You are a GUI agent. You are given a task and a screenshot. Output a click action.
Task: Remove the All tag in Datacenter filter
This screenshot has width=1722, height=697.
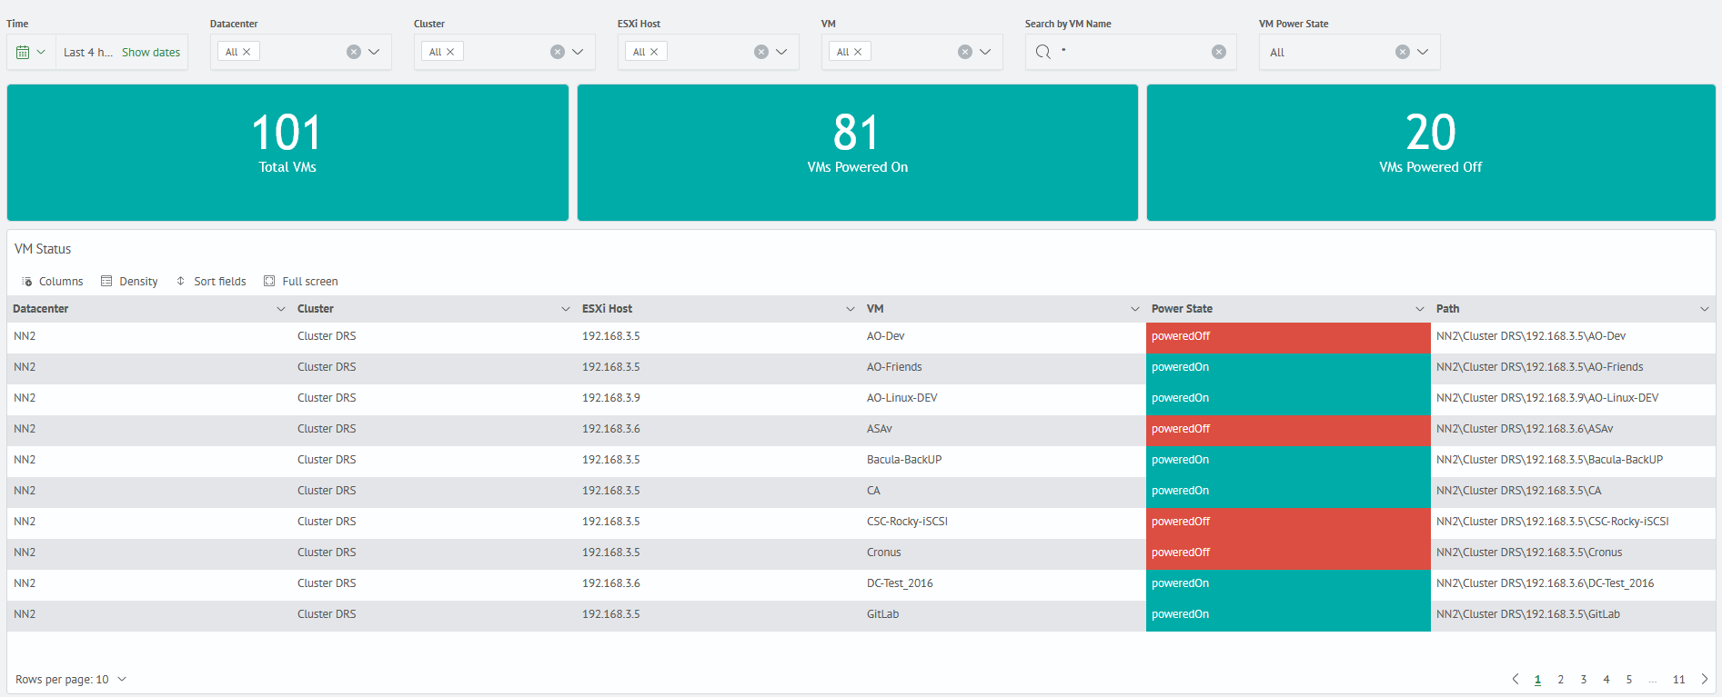pyautogui.click(x=247, y=52)
